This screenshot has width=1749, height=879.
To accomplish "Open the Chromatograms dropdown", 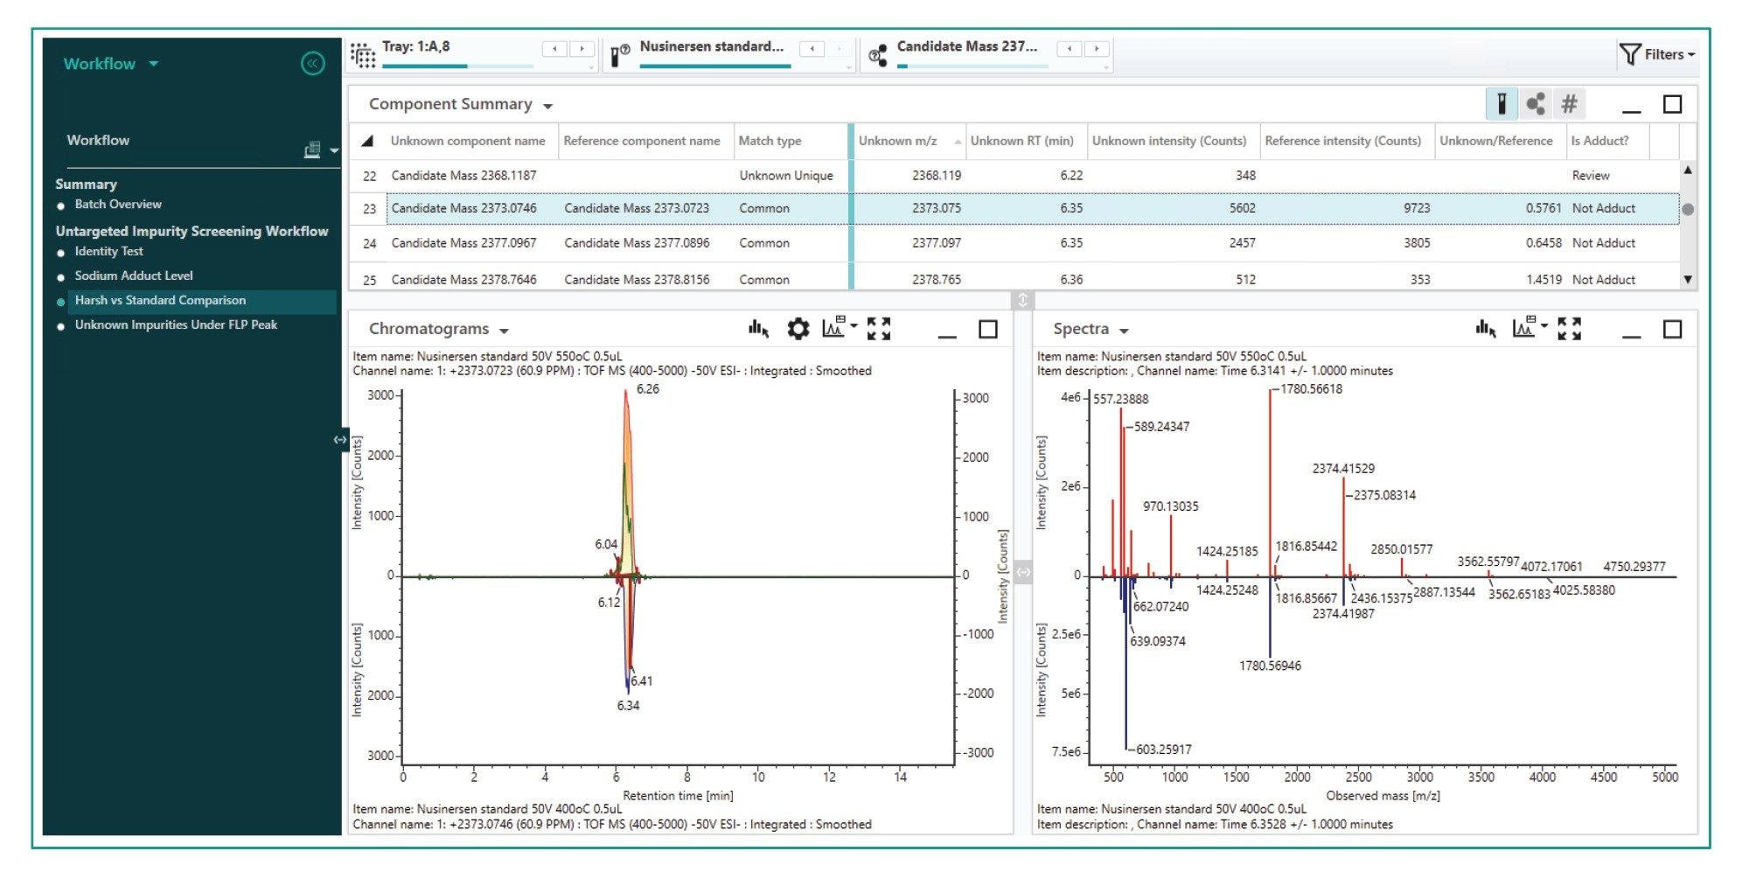I will (x=505, y=331).
